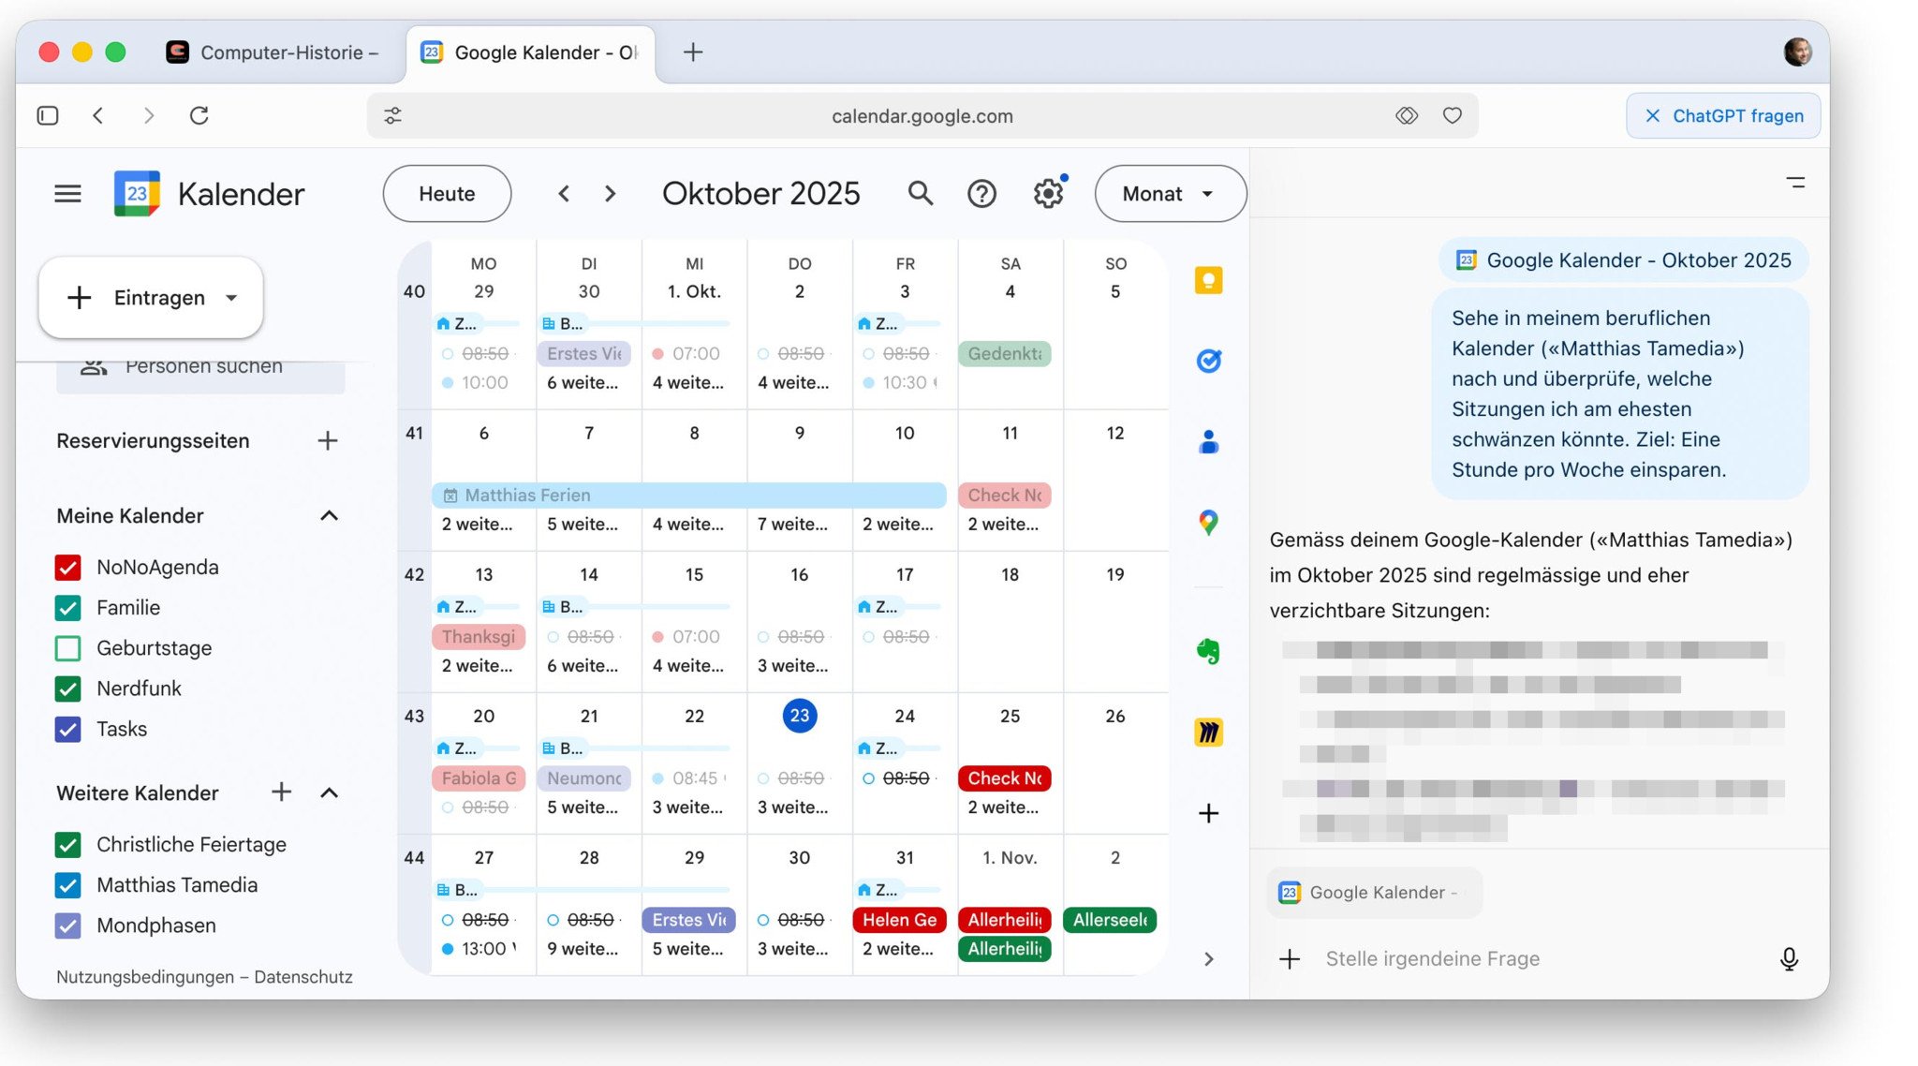Open the Evernote add-on
This screenshot has height=1066, width=1918.
point(1208,650)
